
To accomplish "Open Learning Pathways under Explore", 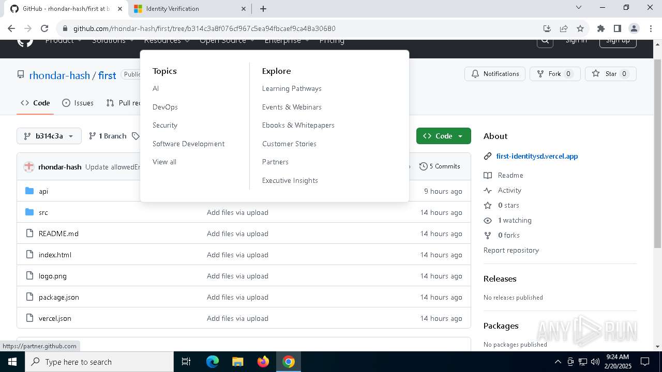I will [292, 88].
